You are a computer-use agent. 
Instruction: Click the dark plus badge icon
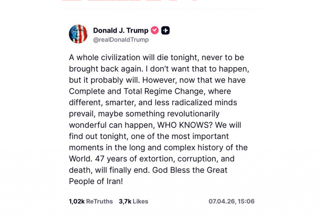[x=165, y=30]
